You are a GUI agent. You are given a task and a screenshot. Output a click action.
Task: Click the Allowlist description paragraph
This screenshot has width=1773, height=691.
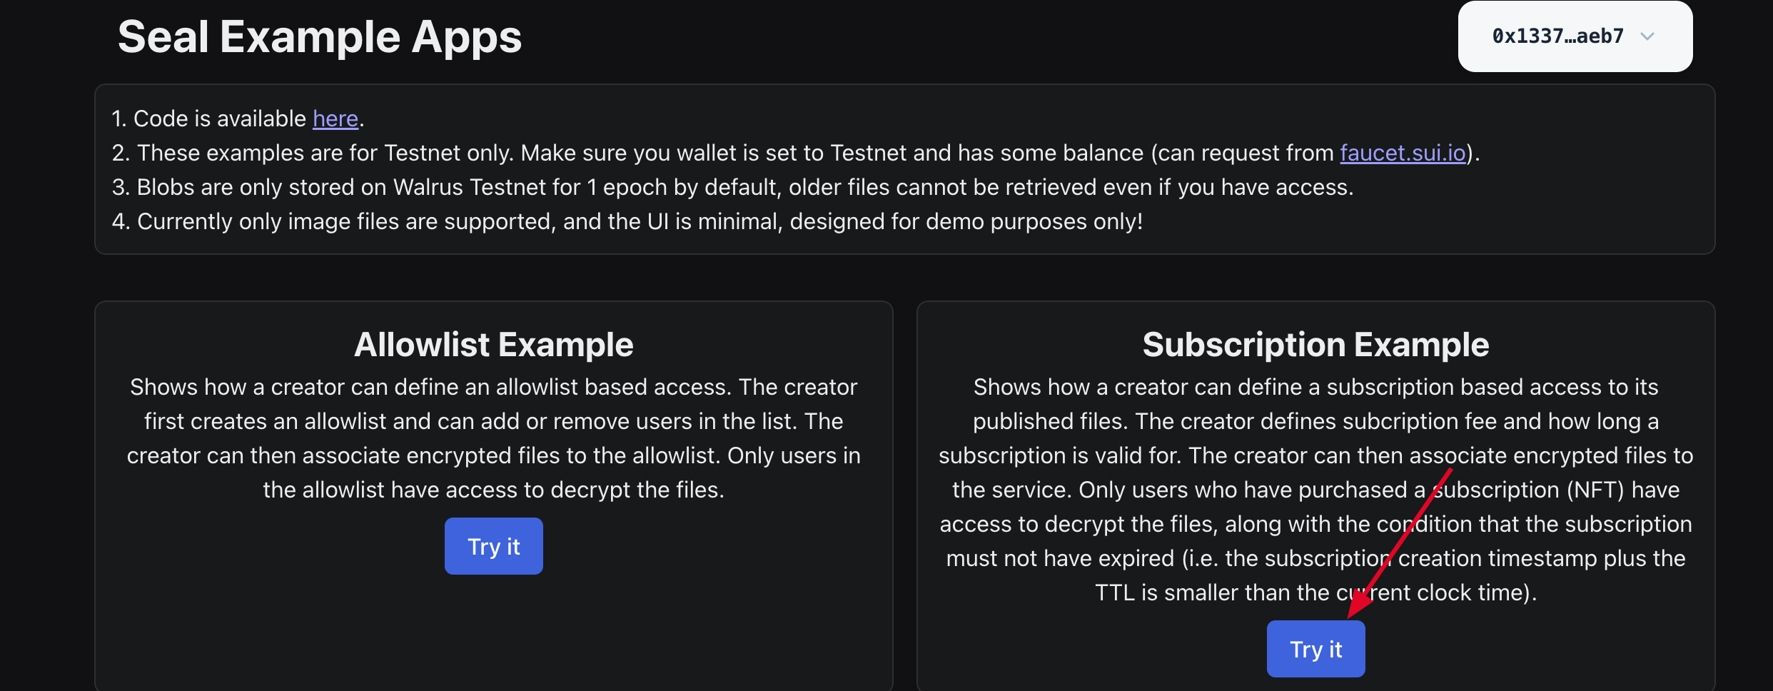coord(493,438)
